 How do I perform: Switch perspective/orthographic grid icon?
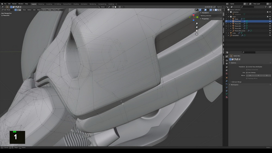[197, 34]
